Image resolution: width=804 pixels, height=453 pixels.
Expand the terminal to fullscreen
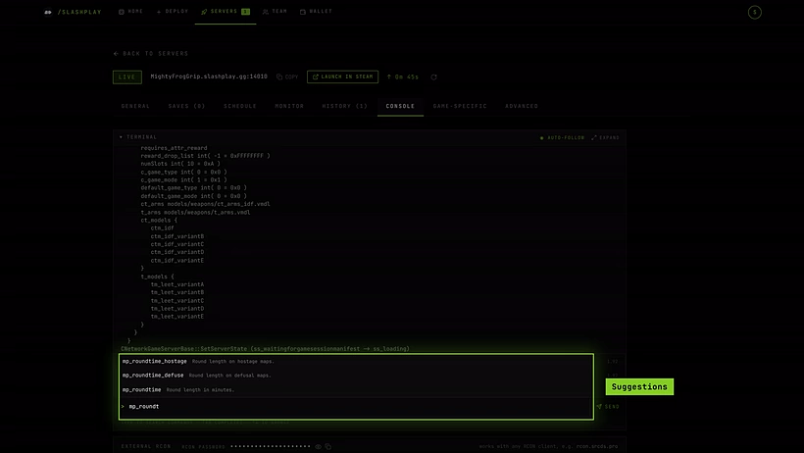pos(606,137)
